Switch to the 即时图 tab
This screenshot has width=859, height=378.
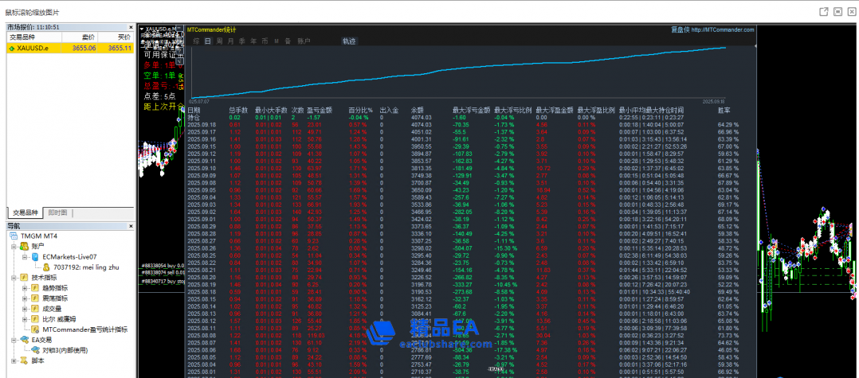pos(57,213)
